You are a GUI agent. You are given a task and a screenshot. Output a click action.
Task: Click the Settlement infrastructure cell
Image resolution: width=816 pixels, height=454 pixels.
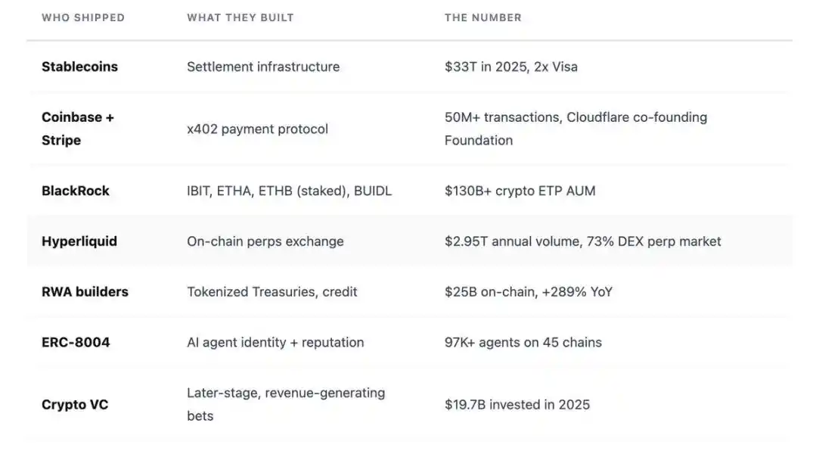pos(263,67)
